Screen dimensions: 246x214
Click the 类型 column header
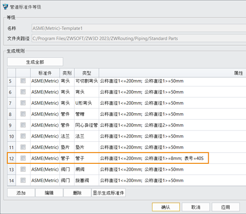pyautogui.click(x=87, y=73)
